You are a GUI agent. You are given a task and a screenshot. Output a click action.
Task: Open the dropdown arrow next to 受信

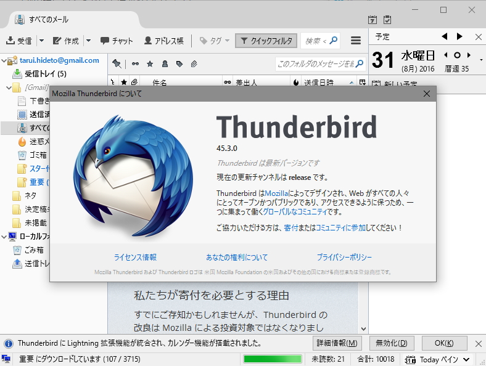41,41
